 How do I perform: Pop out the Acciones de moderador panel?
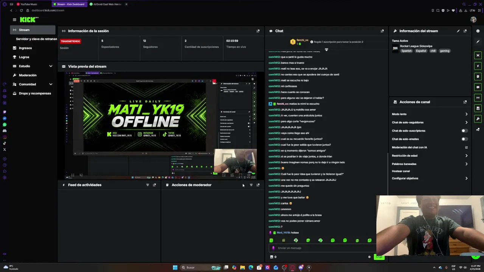tap(258, 185)
